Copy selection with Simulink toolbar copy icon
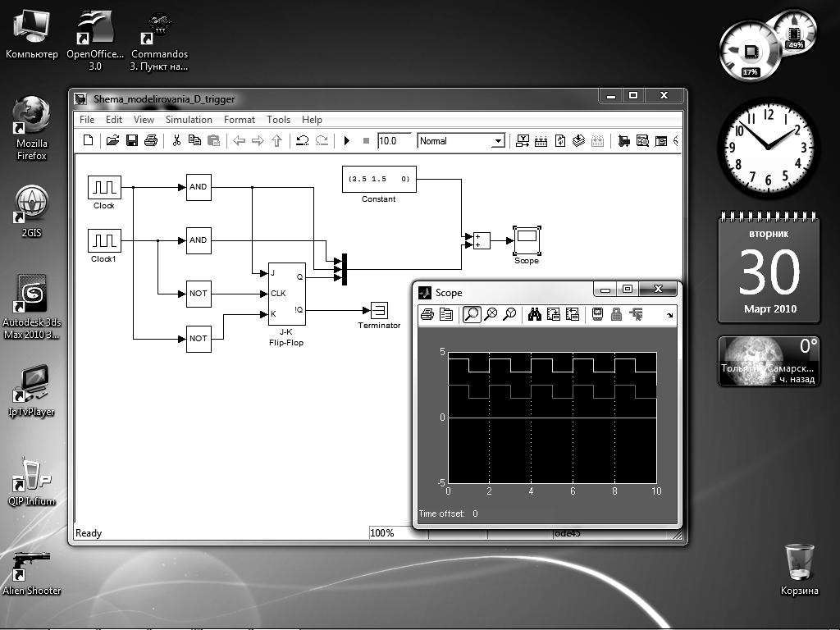 pyautogui.click(x=194, y=141)
